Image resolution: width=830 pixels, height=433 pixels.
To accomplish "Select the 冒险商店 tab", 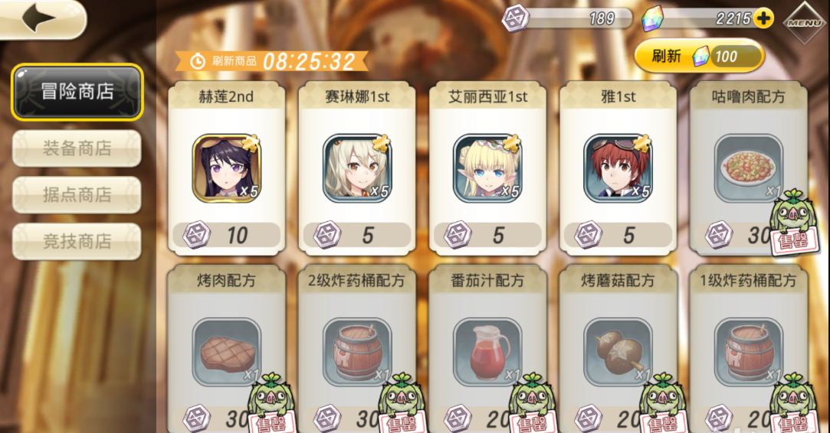I will pyautogui.click(x=77, y=92).
